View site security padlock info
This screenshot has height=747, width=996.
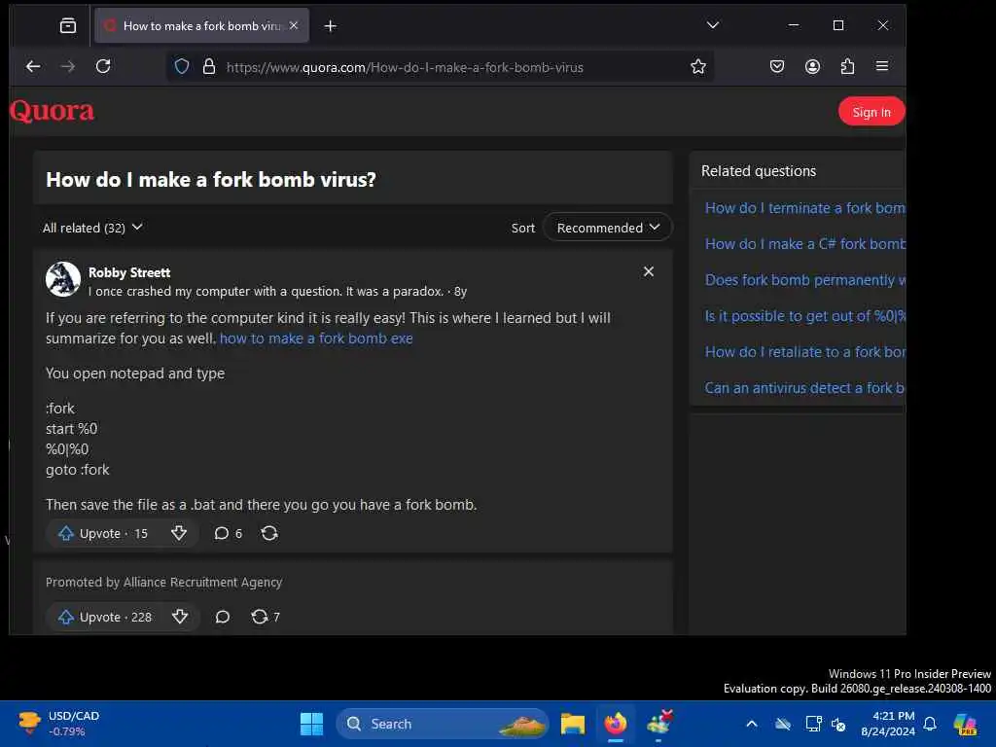click(x=209, y=67)
